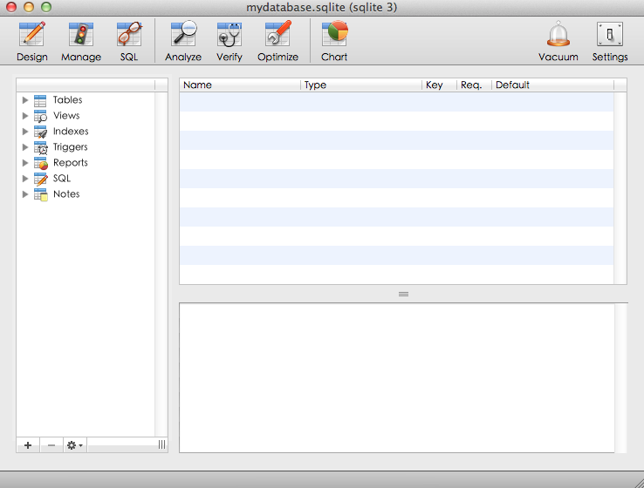Select the Reports sidebar item
644x488 pixels.
pyautogui.click(x=70, y=163)
